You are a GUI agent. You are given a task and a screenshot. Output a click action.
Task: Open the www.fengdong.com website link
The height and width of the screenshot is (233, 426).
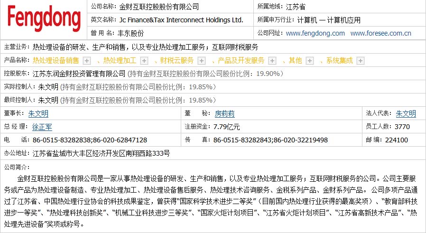tap(315, 33)
